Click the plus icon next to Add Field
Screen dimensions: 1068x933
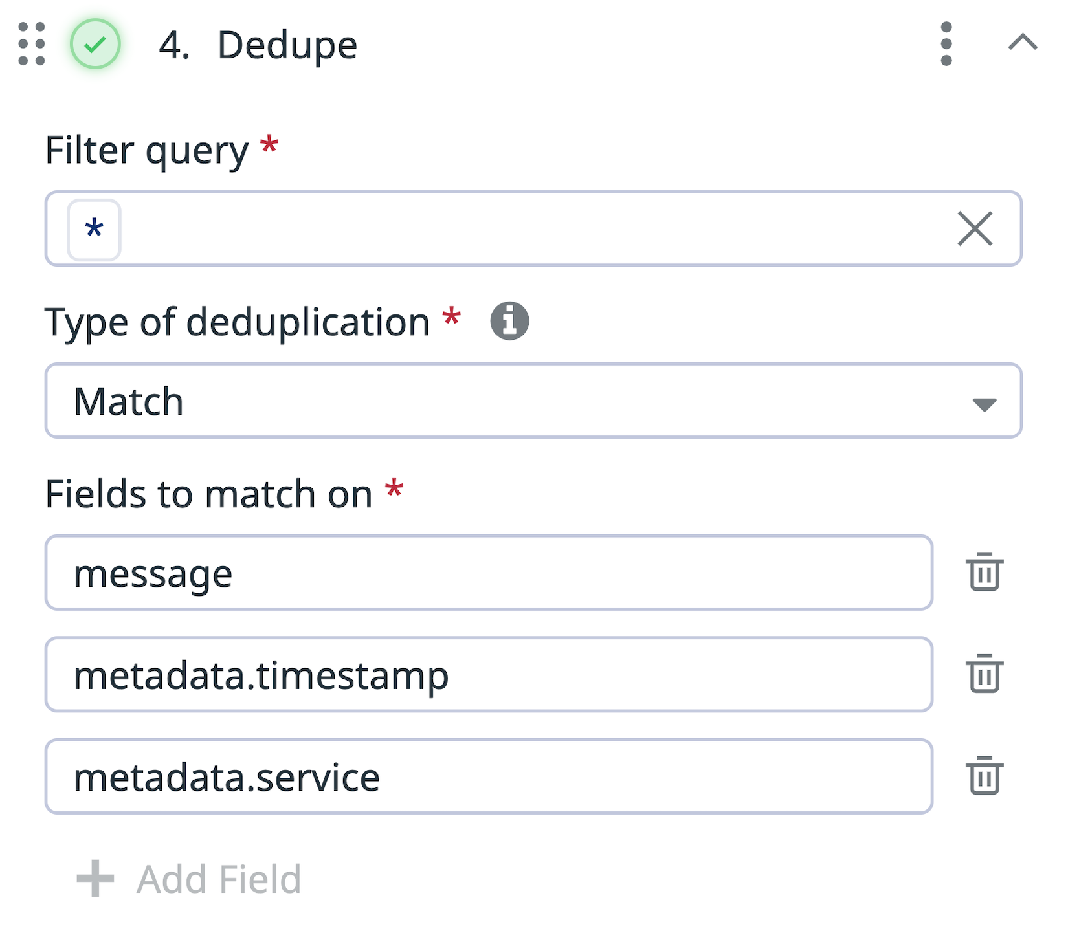(95, 879)
